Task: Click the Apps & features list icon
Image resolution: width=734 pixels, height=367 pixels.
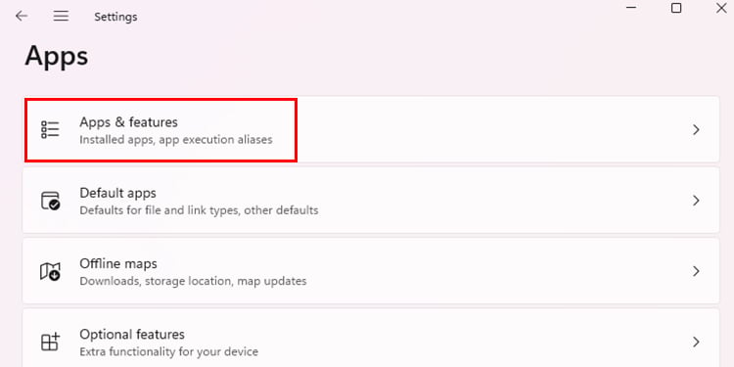Action: point(50,129)
